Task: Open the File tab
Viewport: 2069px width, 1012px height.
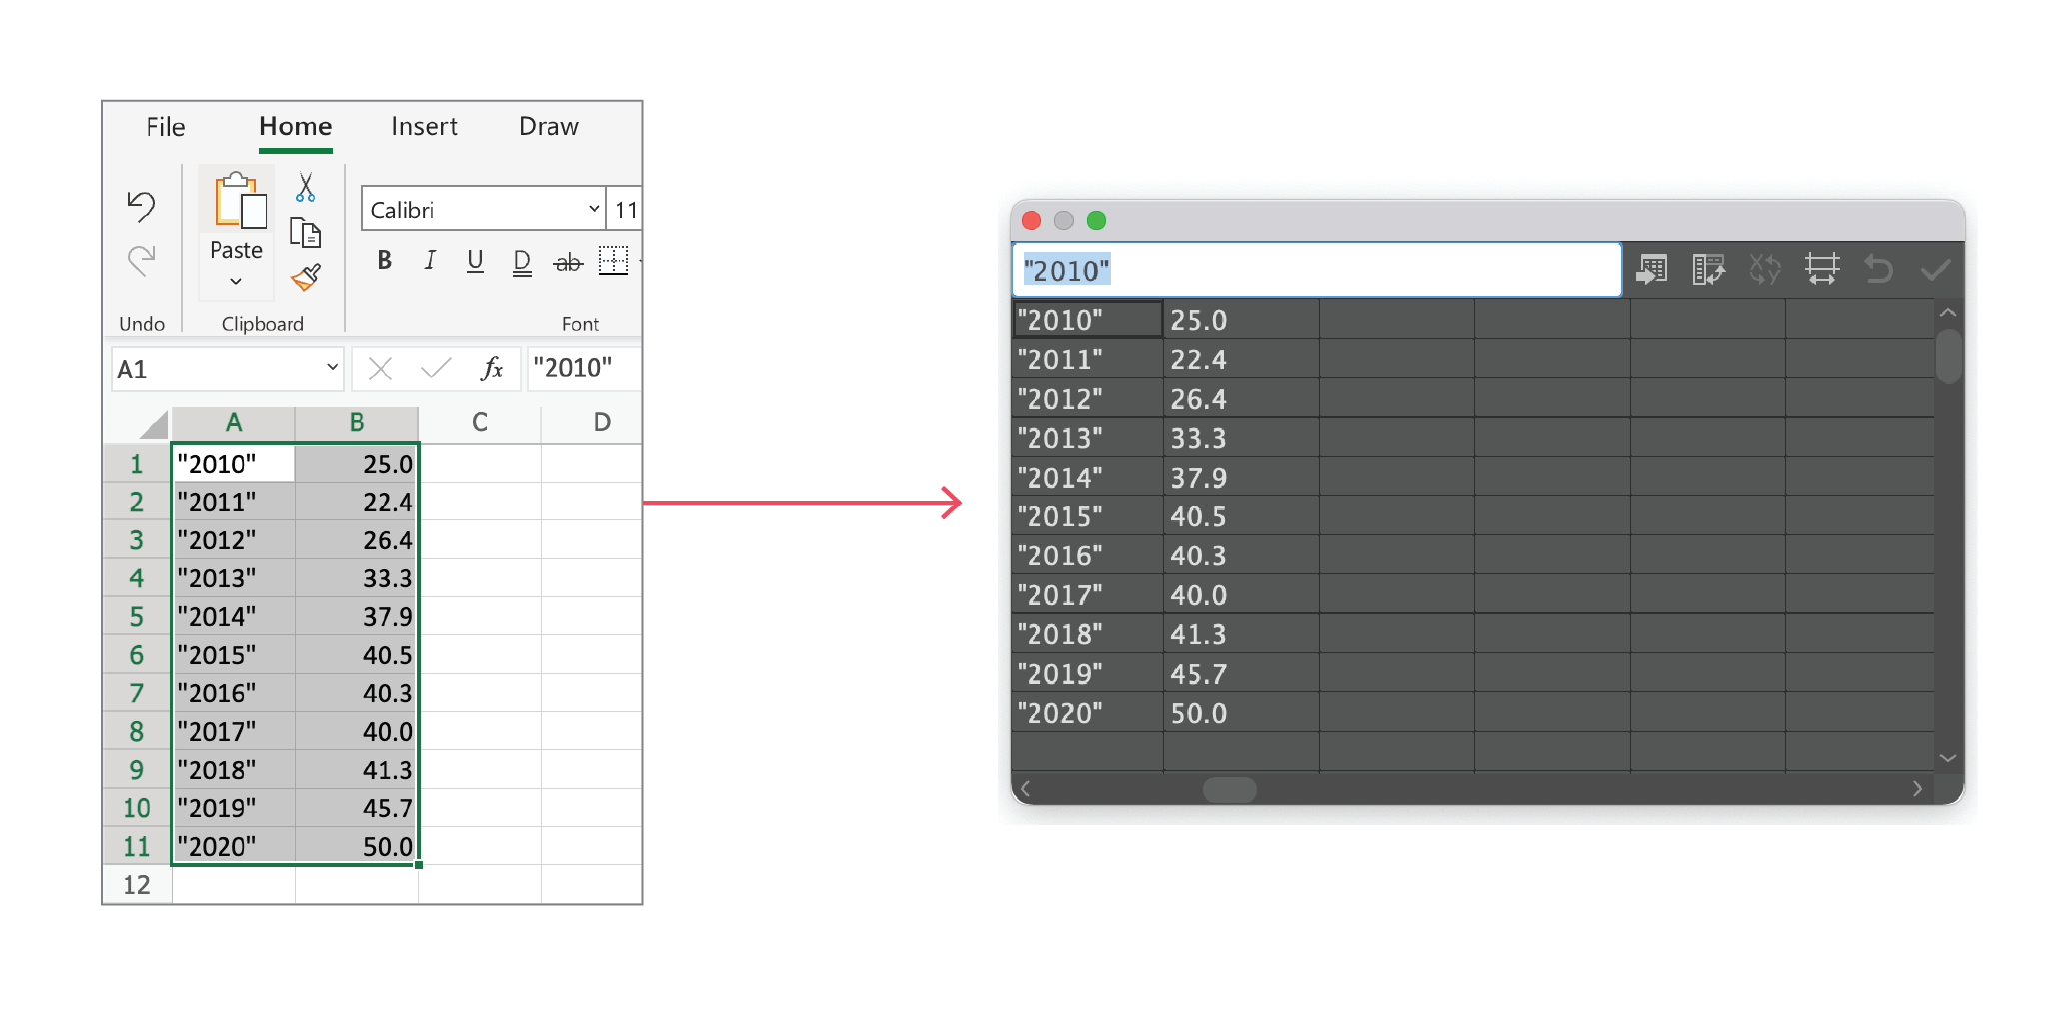Action: pos(166,127)
